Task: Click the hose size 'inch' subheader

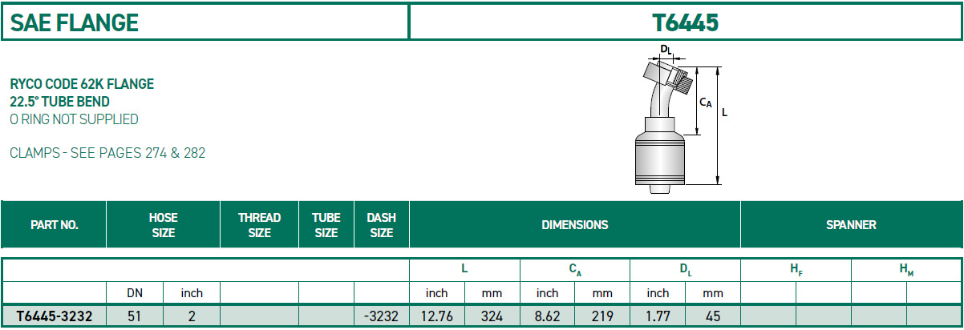Action: pos(192,294)
